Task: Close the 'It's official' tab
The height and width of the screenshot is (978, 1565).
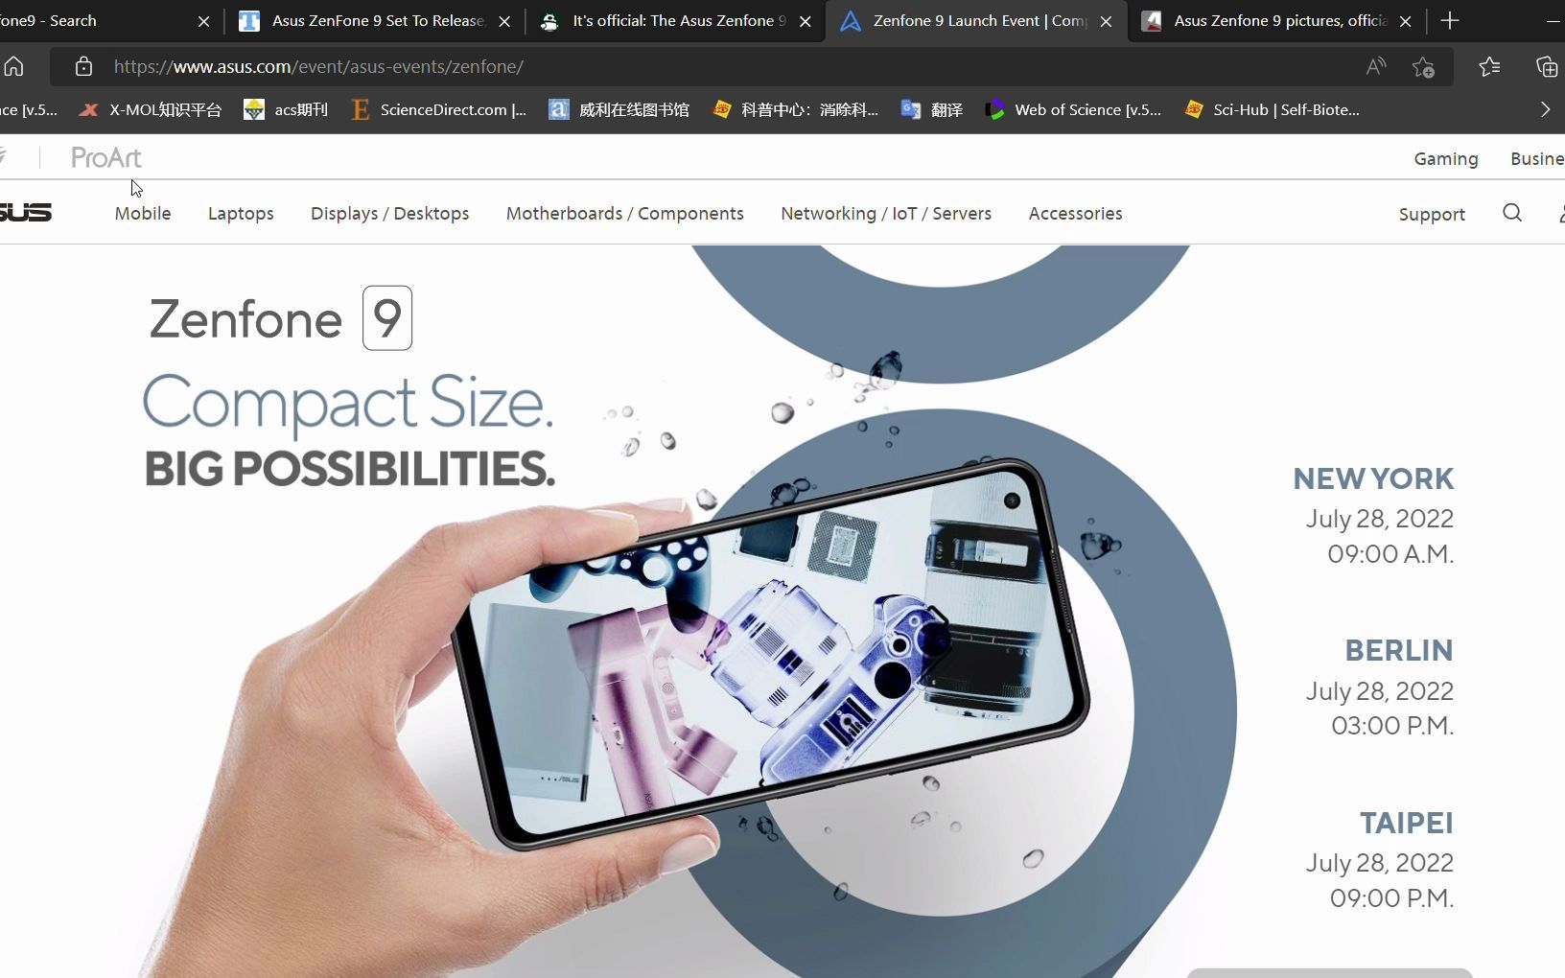Action: pos(806,21)
